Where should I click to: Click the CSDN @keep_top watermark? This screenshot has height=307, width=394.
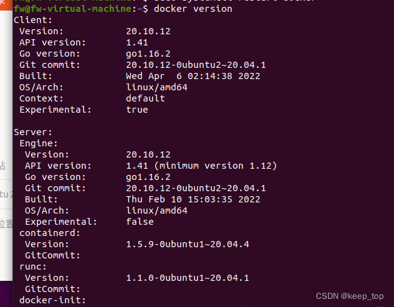click(x=350, y=296)
